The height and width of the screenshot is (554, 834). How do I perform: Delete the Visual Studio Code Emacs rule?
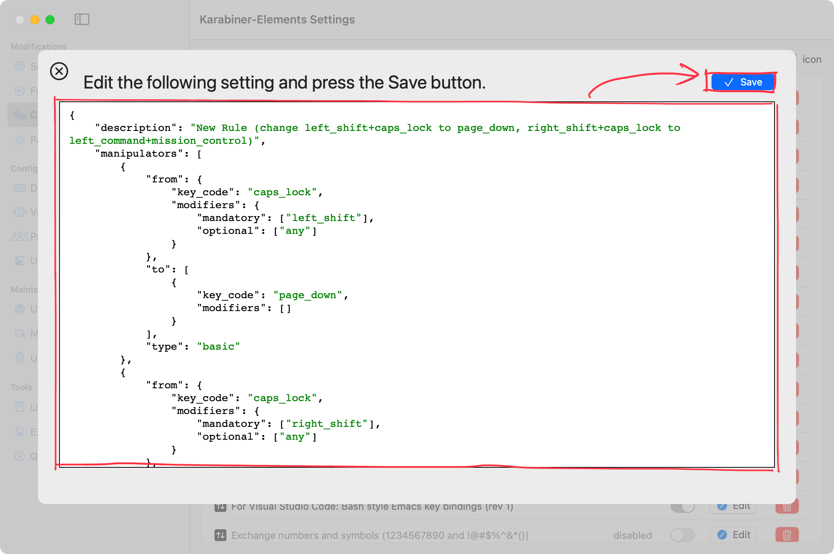click(787, 507)
